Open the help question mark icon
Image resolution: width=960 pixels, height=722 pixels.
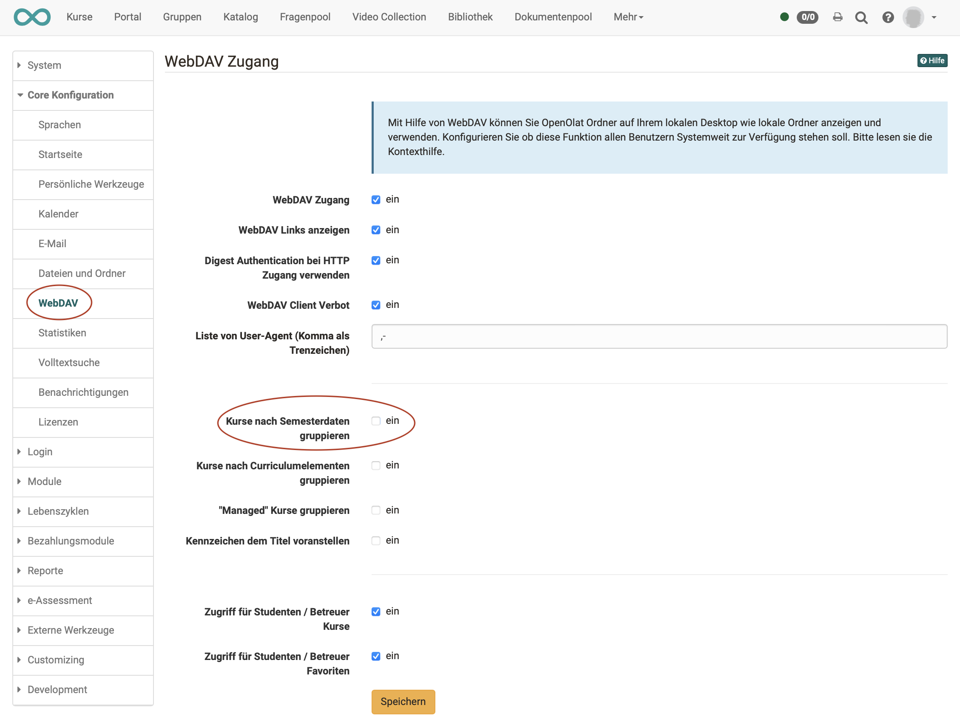[x=888, y=17]
